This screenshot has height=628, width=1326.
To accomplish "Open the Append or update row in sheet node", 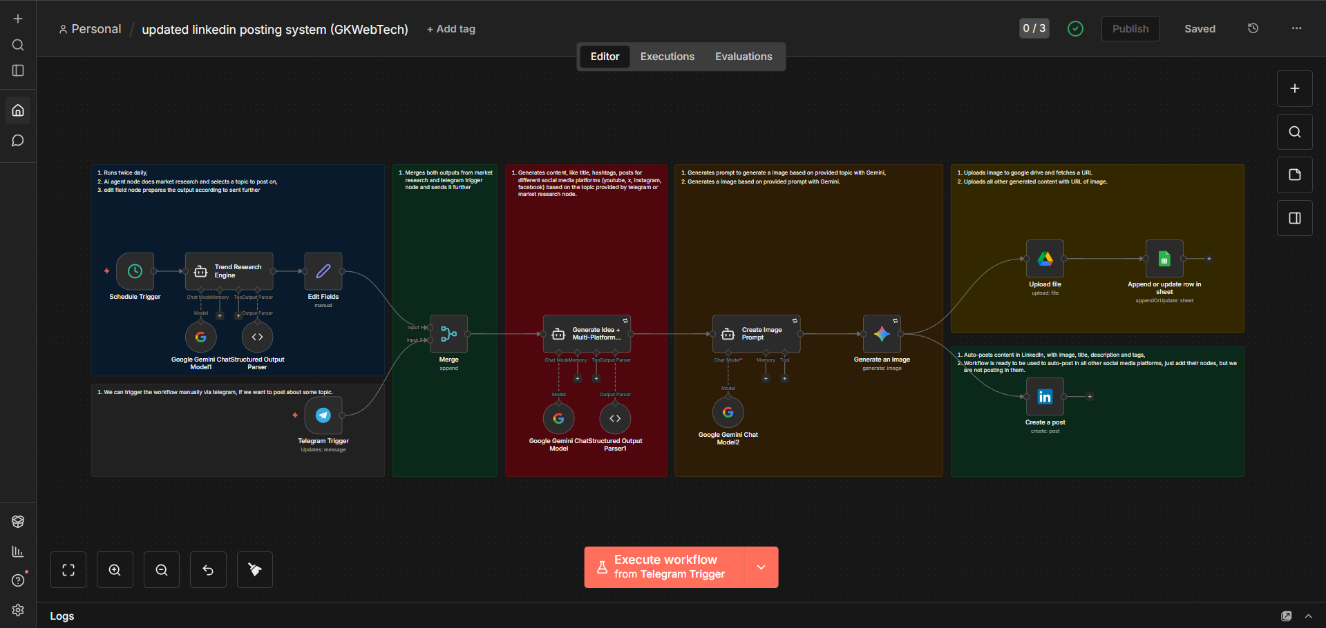I will click(1164, 258).
